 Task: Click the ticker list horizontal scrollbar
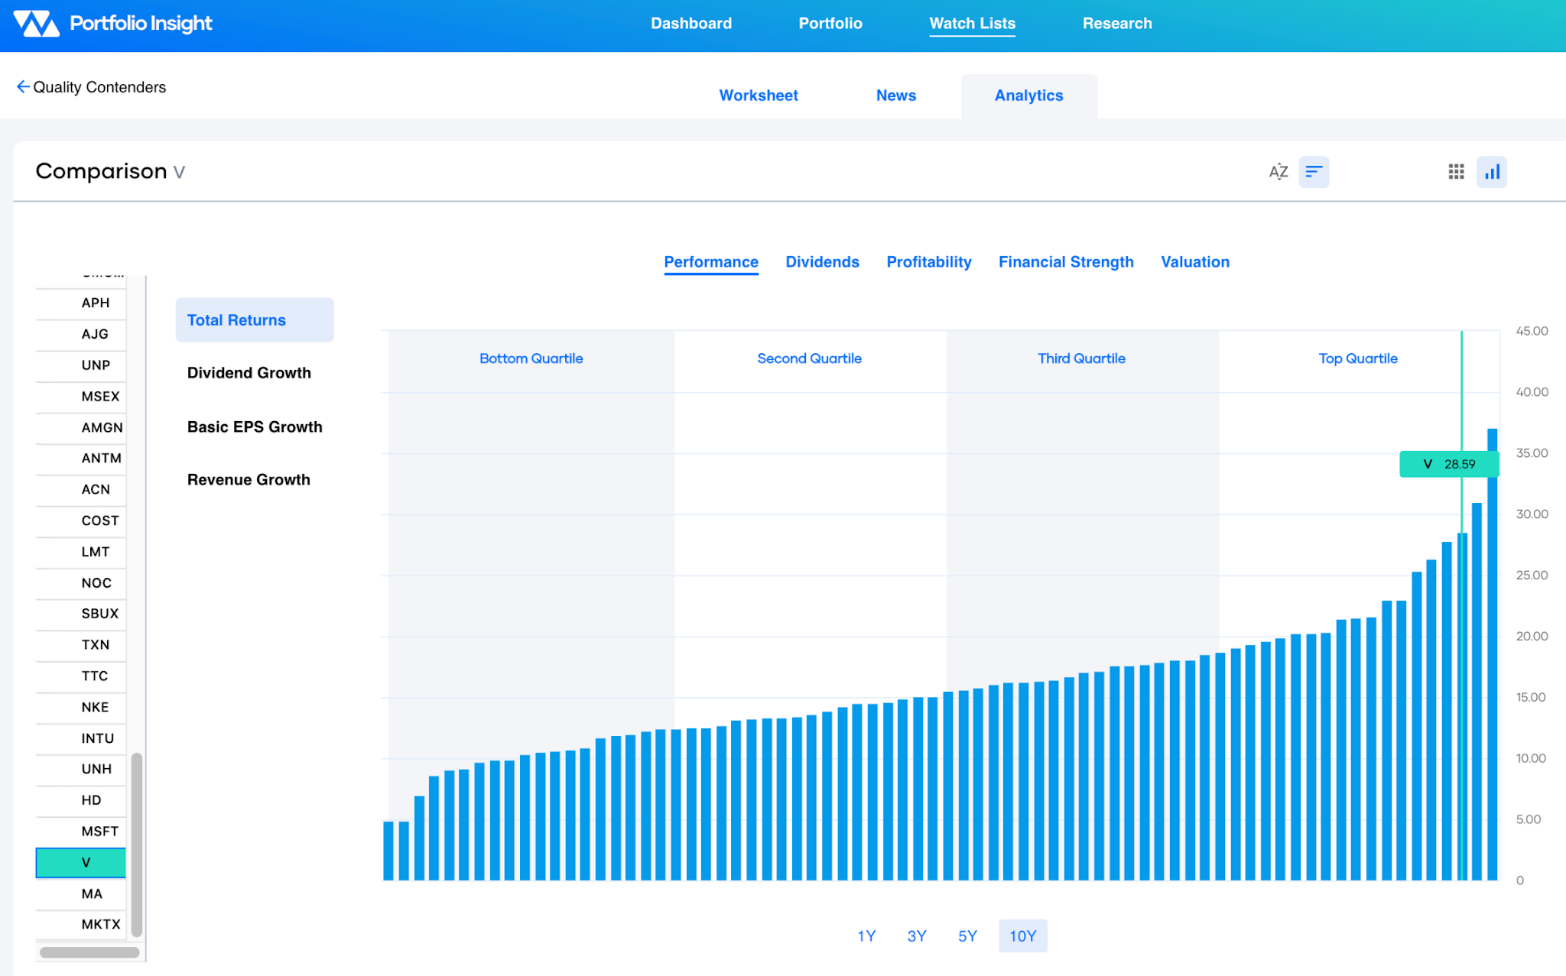pos(89,953)
